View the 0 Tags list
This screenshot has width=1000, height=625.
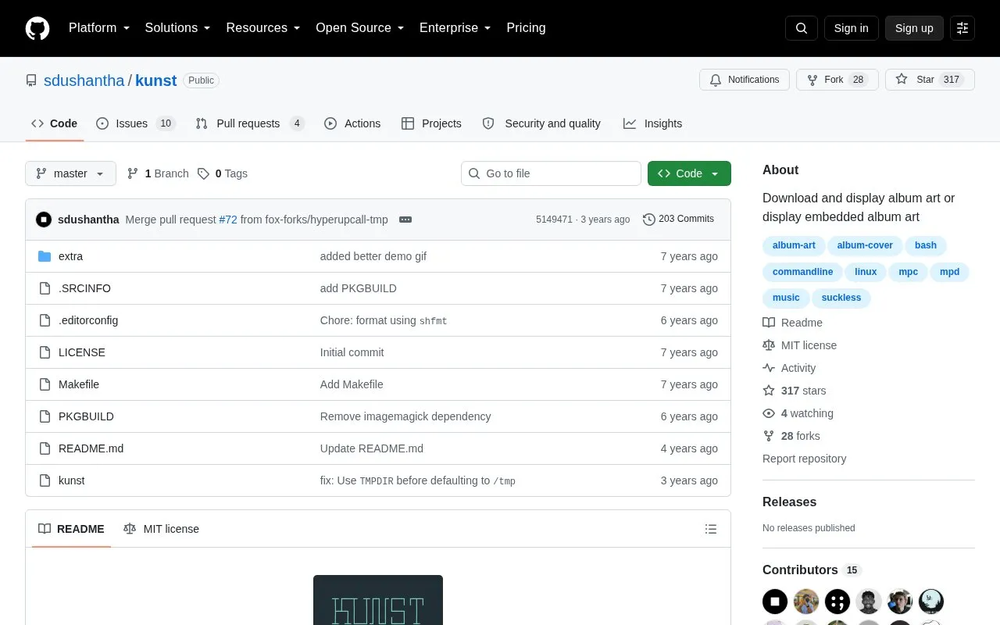(223, 173)
